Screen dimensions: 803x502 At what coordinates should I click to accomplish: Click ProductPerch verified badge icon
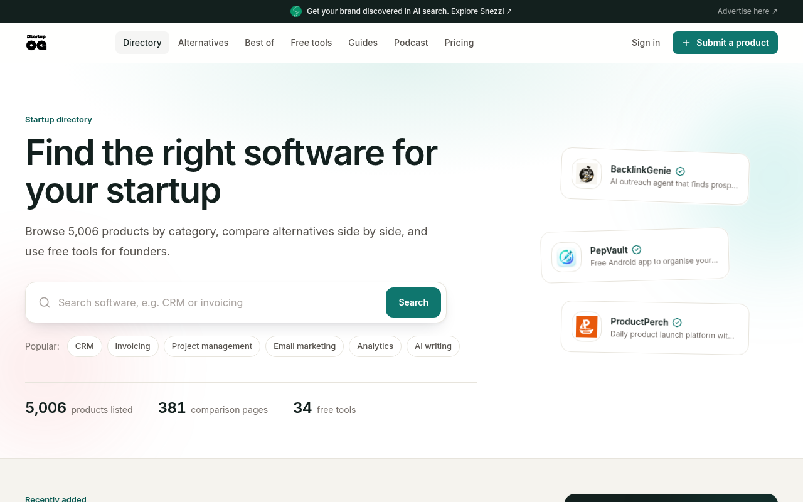pyautogui.click(x=677, y=323)
